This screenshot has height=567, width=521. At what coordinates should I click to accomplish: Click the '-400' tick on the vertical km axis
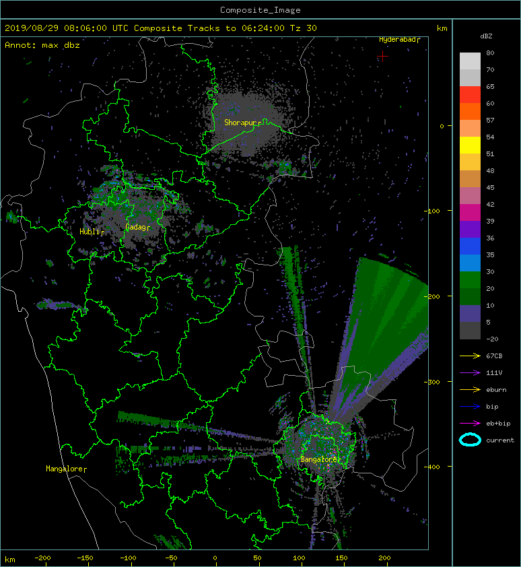pos(431,467)
